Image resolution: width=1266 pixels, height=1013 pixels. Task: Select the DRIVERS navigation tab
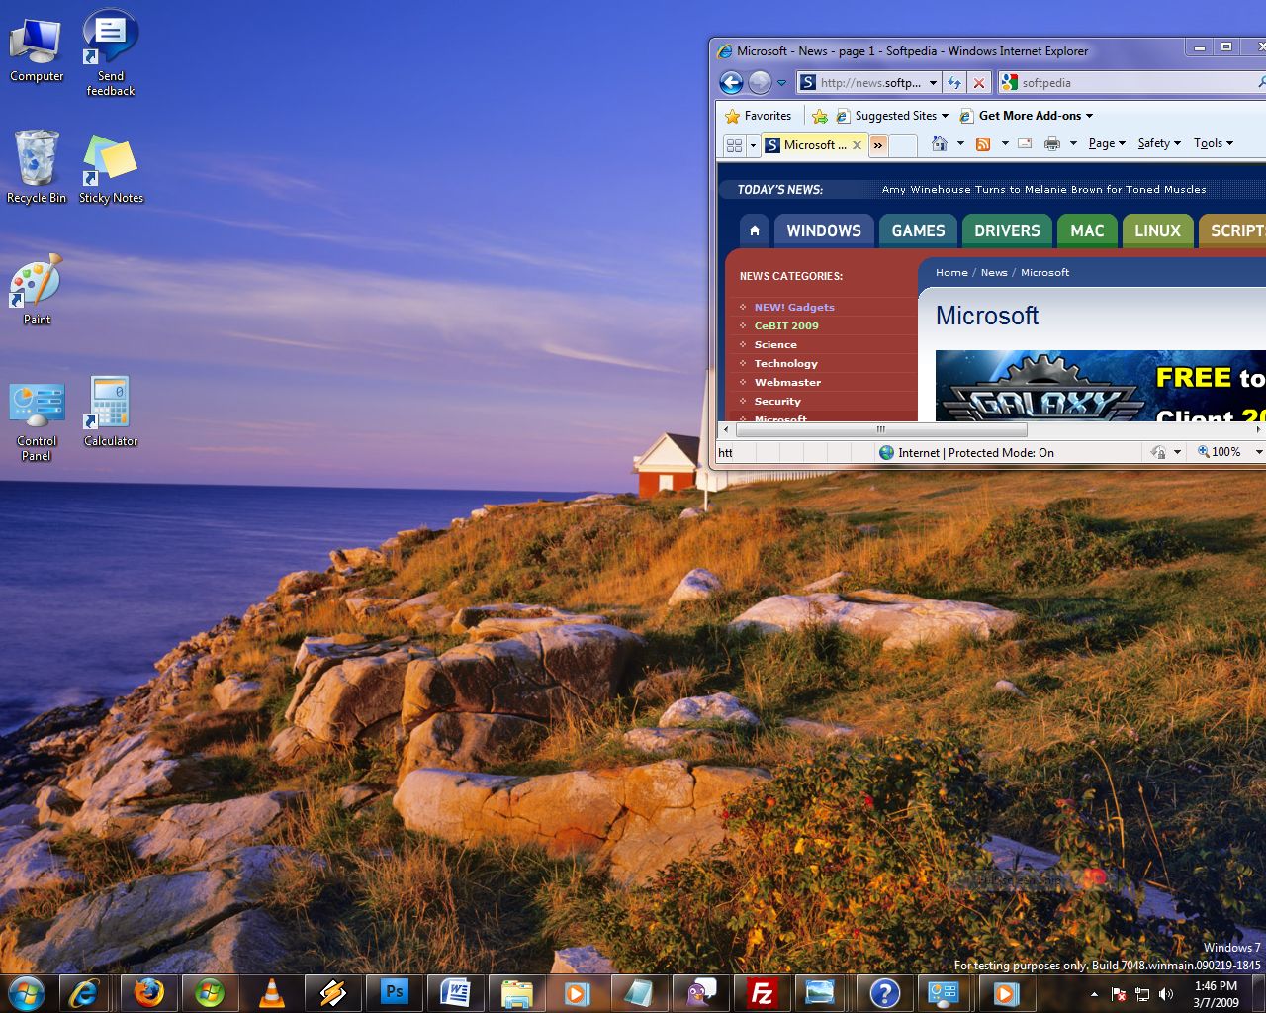(x=1007, y=230)
